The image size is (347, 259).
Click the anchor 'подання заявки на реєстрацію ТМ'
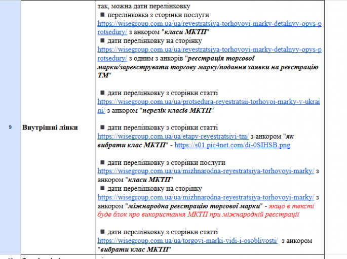pyautogui.click(x=208, y=71)
